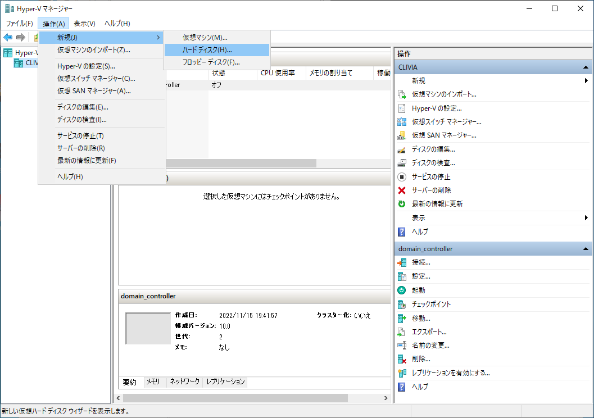
Task: Click the help icon under CLIVIA section
Action: [x=402, y=231]
